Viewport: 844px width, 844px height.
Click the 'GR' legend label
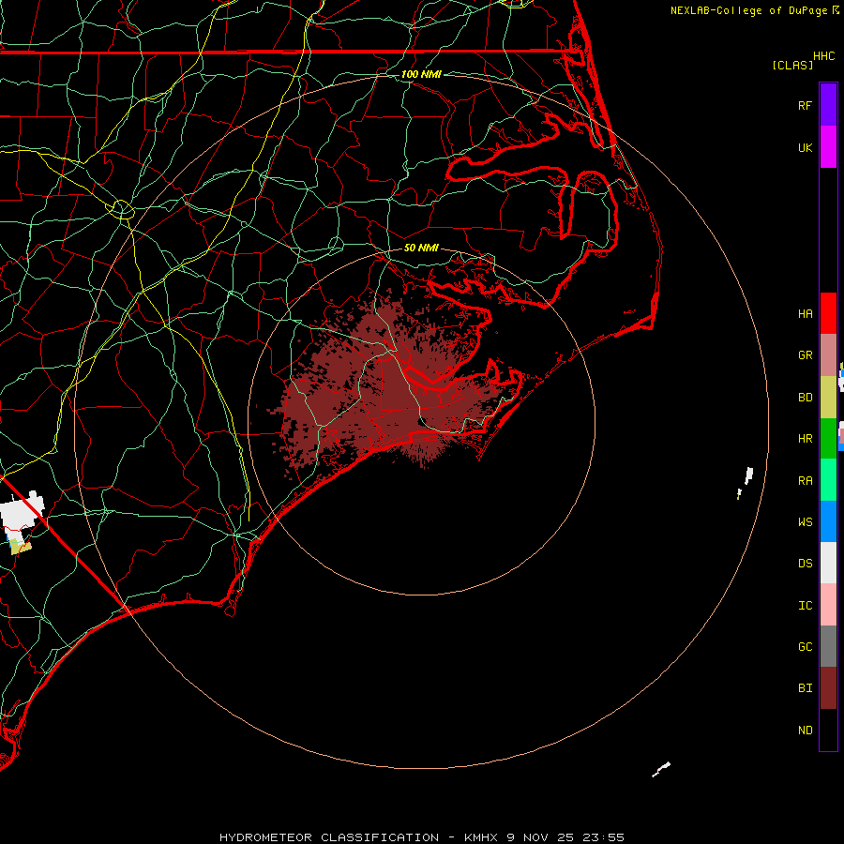tap(805, 355)
